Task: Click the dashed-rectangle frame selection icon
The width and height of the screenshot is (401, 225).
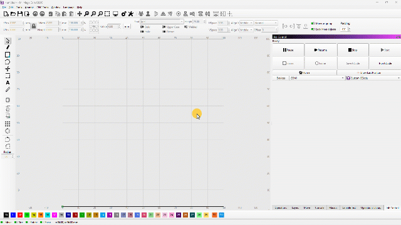Action: click(x=107, y=14)
